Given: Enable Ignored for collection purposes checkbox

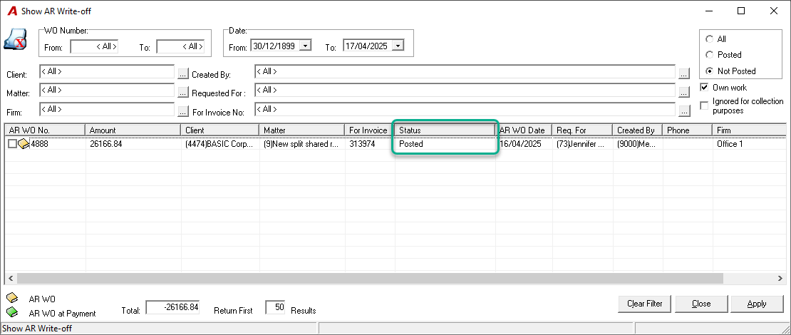Looking at the screenshot, I should tap(704, 105).
